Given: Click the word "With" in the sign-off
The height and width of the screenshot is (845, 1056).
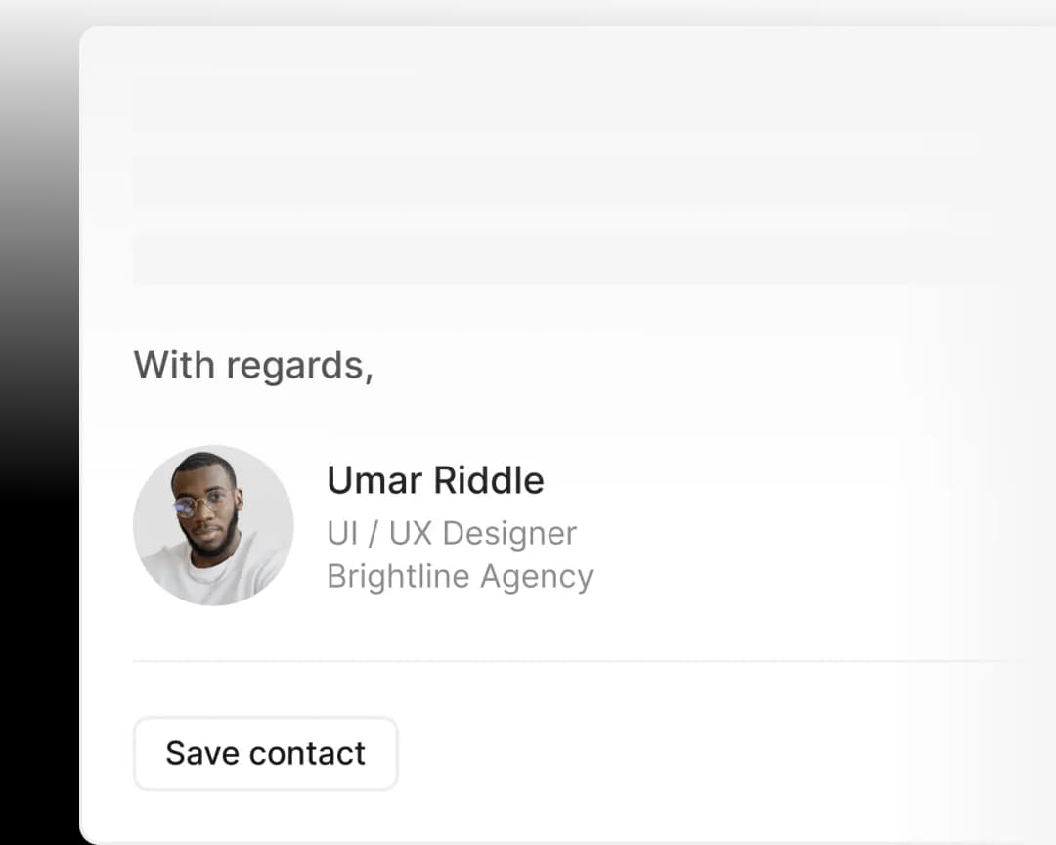Looking at the screenshot, I should click(174, 365).
